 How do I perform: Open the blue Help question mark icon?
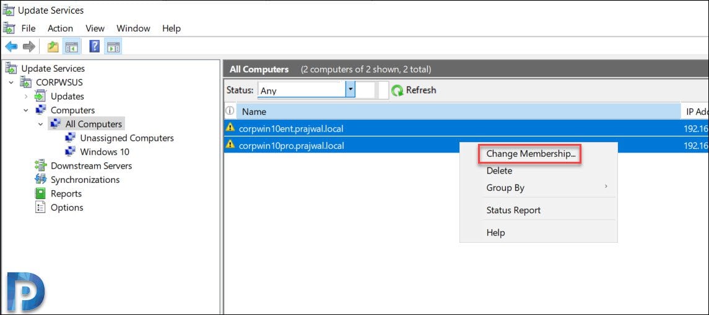pos(94,46)
